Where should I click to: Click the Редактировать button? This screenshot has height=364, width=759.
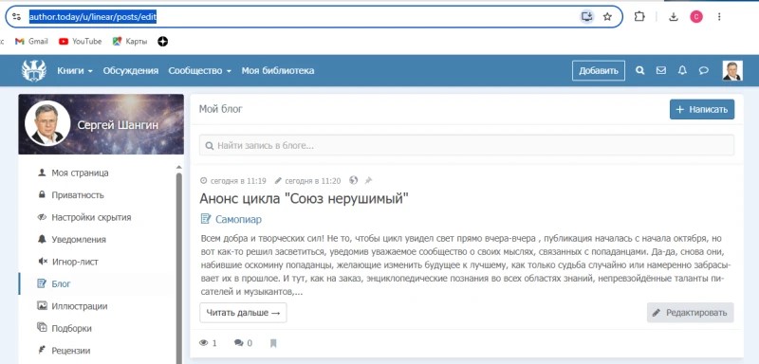coord(691,313)
